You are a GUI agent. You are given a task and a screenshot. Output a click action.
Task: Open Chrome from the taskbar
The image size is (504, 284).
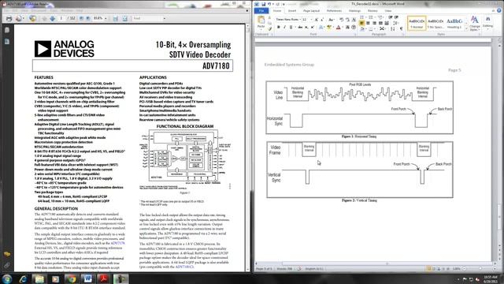(72, 278)
